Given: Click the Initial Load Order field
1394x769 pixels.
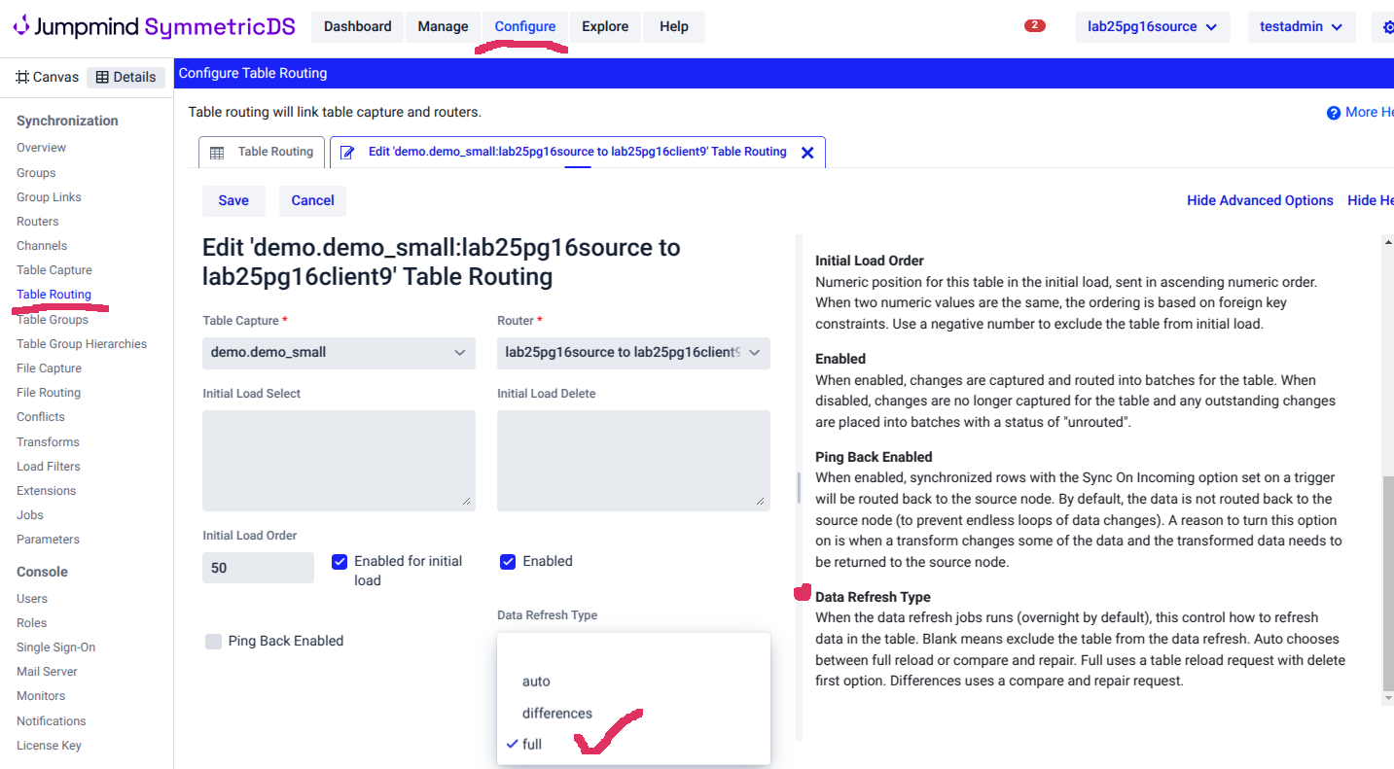Looking at the screenshot, I should pyautogui.click(x=258, y=568).
